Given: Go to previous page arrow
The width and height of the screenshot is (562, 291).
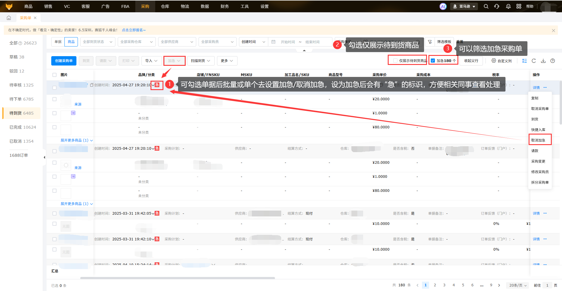Looking at the screenshot, I should point(417,285).
